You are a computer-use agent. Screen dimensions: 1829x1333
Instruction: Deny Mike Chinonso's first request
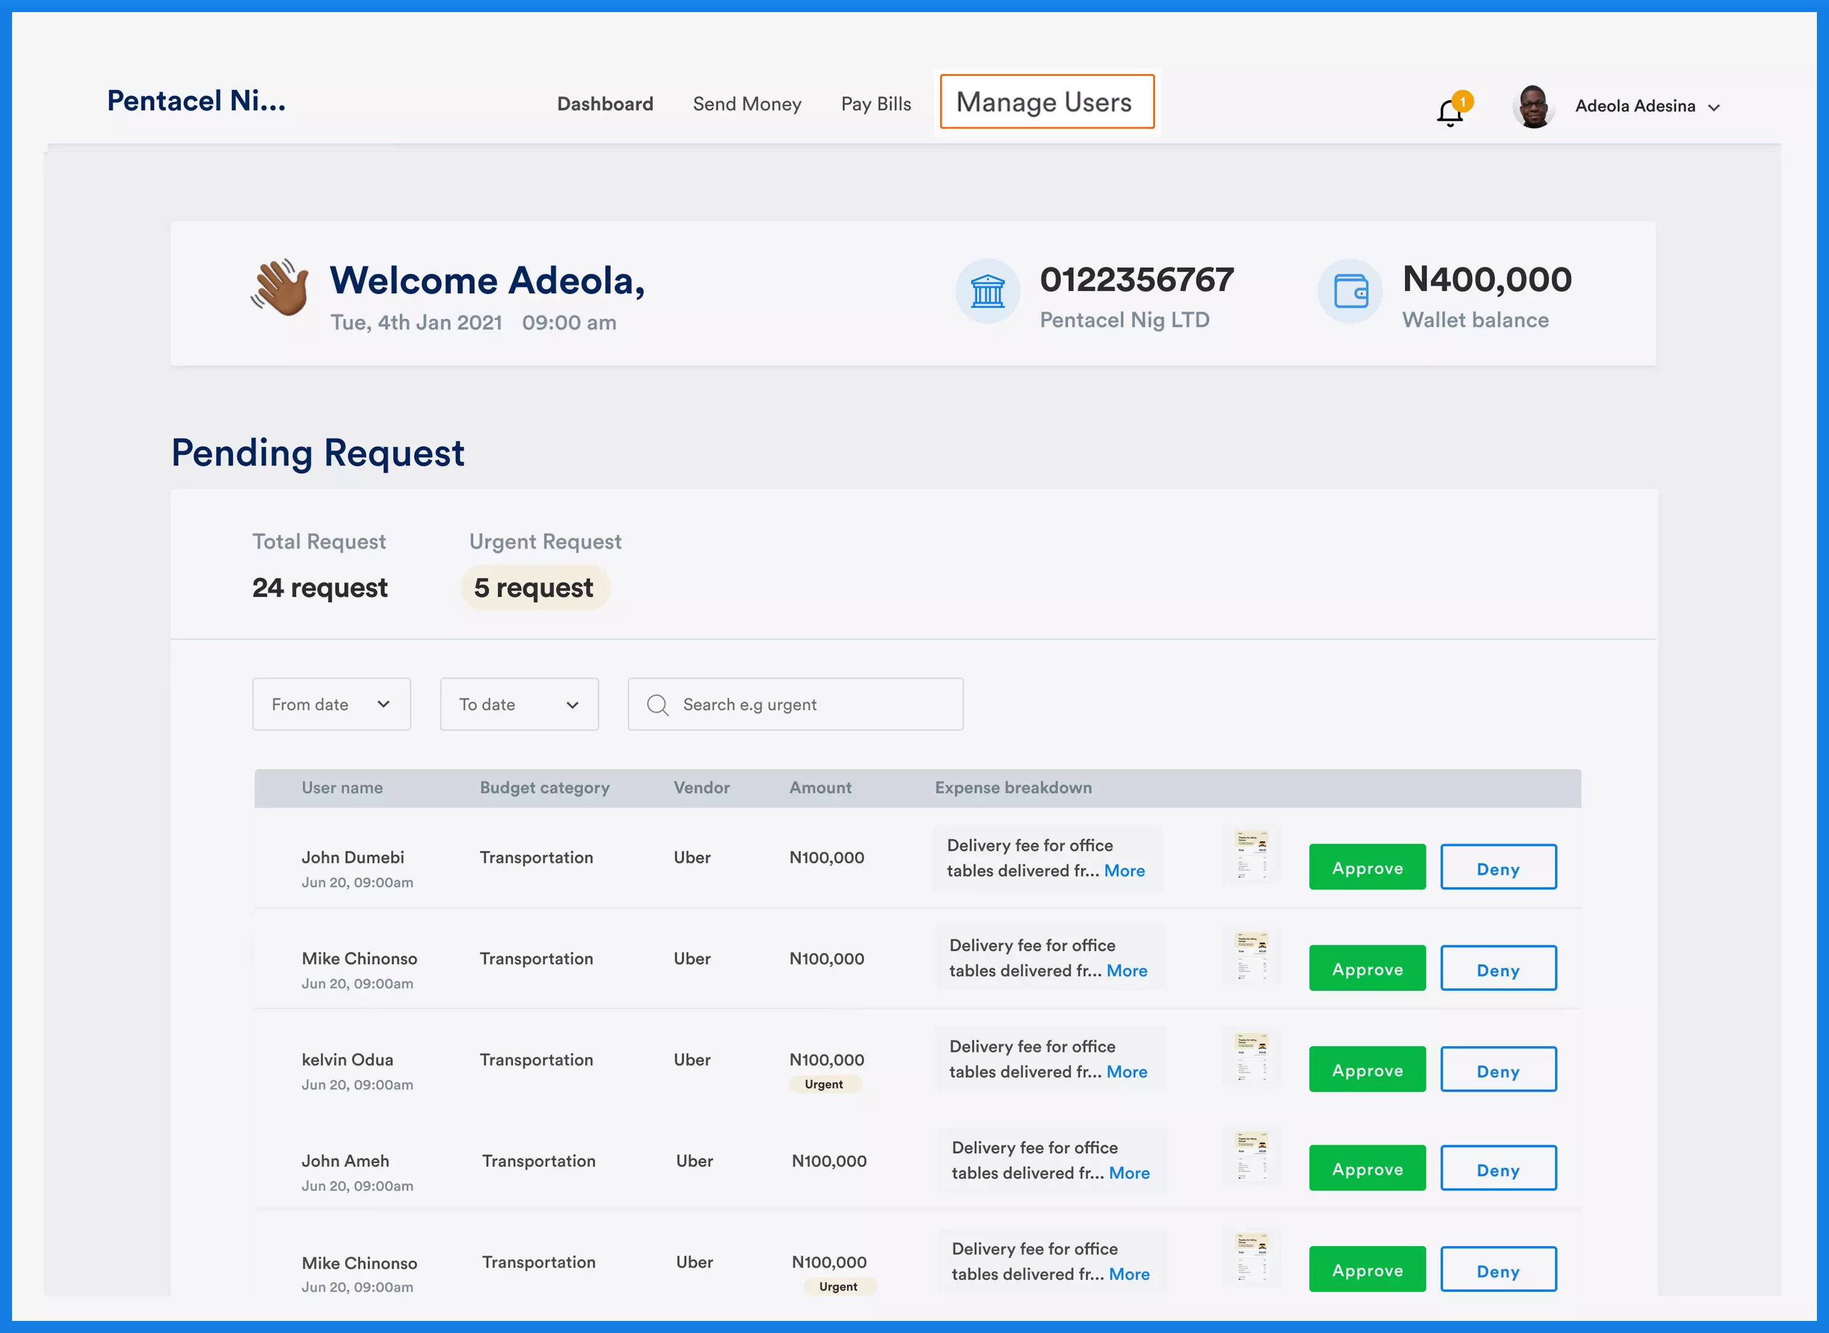click(1498, 968)
